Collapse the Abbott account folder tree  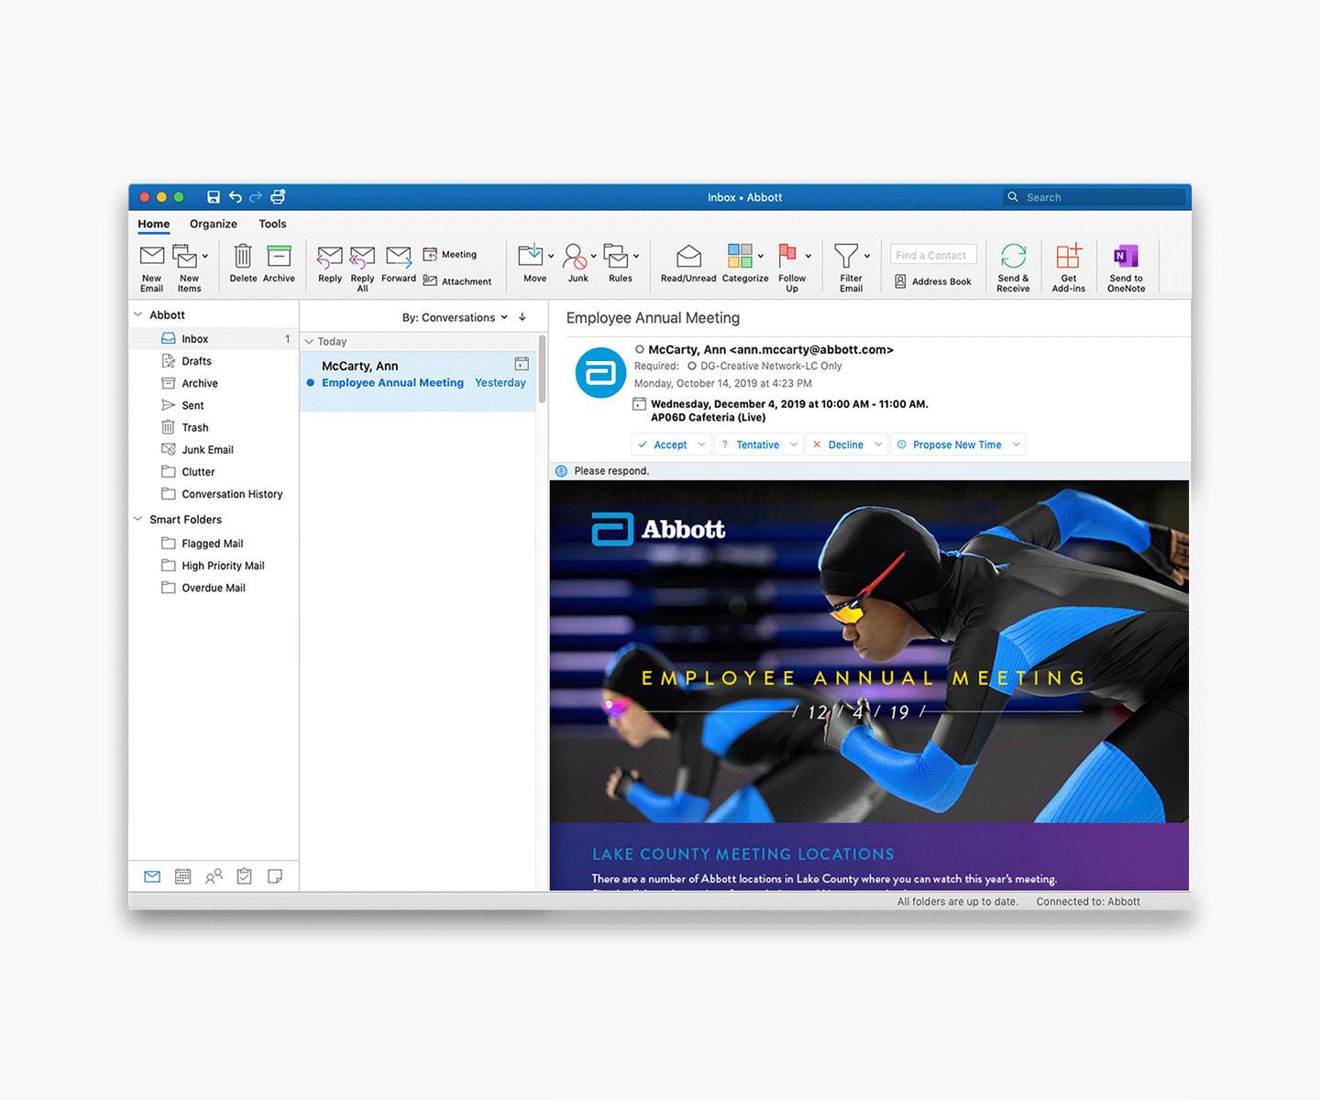(138, 314)
